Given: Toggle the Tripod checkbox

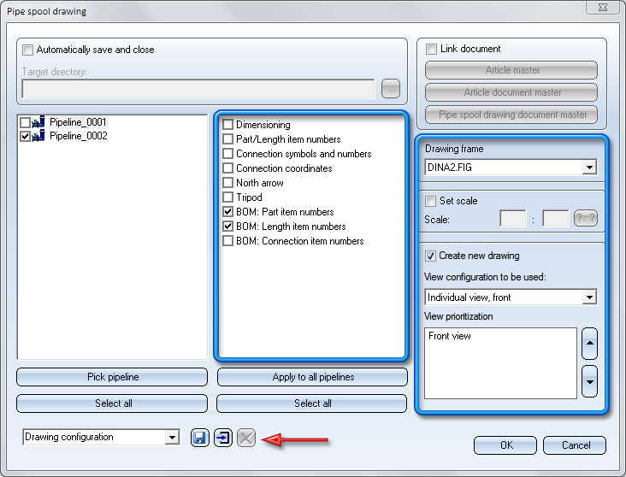Looking at the screenshot, I should (228, 197).
